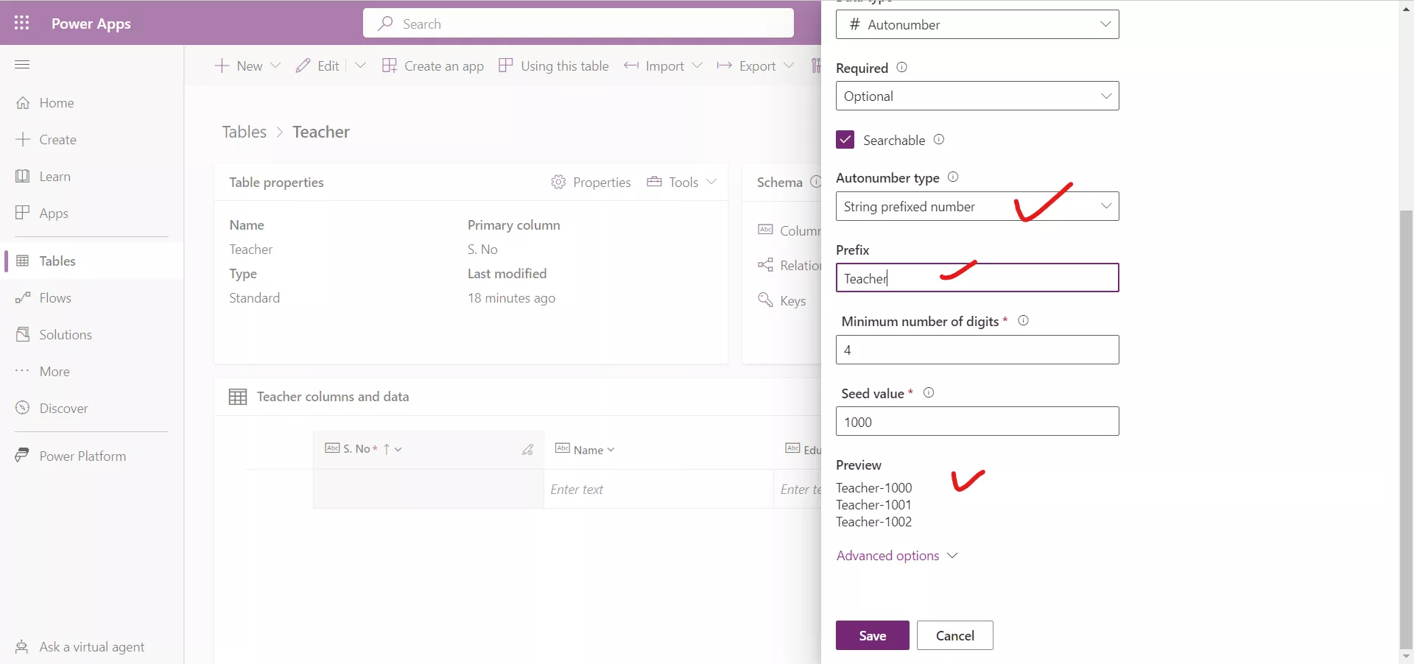Screen dimensions: 1414x664
Task: Collapse the left navigation hamburger menu
Action: click(22, 65)
